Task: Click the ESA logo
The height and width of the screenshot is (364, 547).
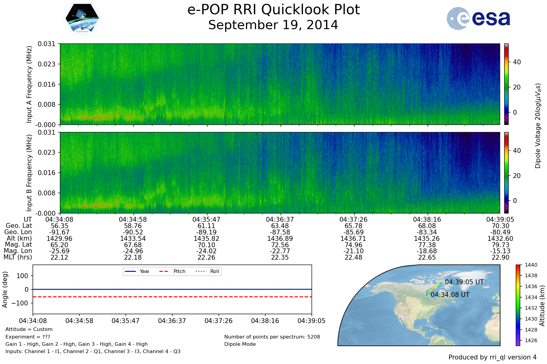Action: pyautogui.click(x=478, y=19)
